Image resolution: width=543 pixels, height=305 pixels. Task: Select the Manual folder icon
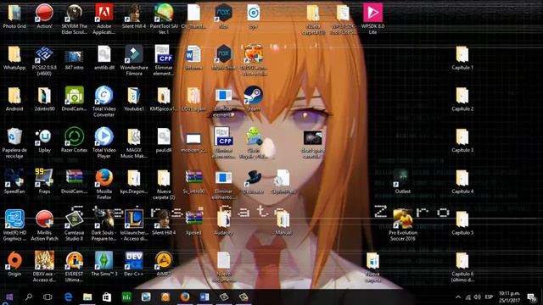coord(283,219)
